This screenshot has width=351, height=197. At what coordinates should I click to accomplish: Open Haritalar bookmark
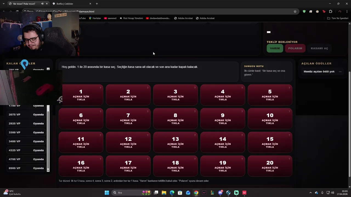point(95,18)
